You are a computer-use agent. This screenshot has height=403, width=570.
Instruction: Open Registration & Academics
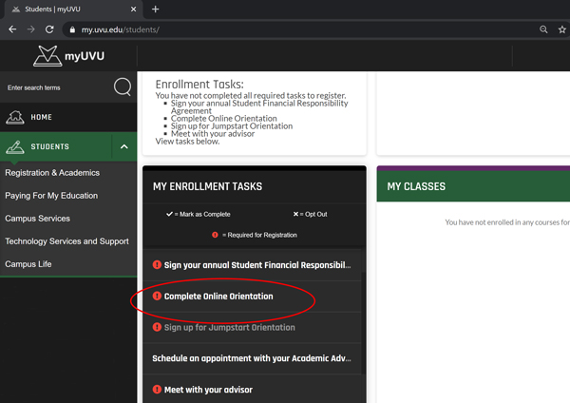(52, 173)
